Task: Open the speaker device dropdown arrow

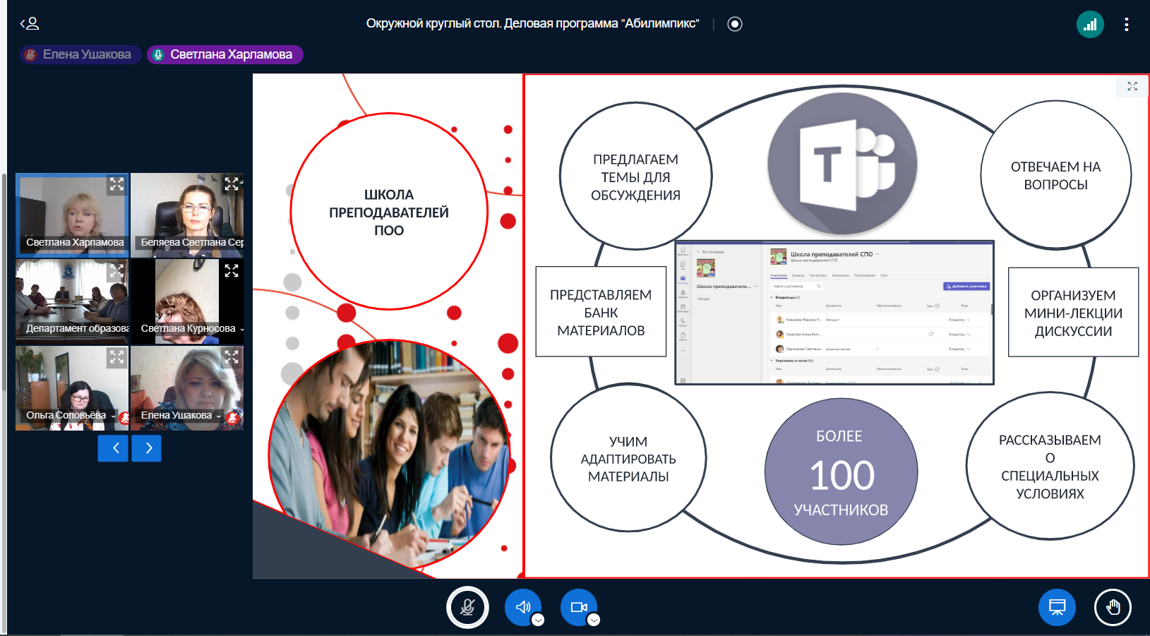Action: (539, 620)
